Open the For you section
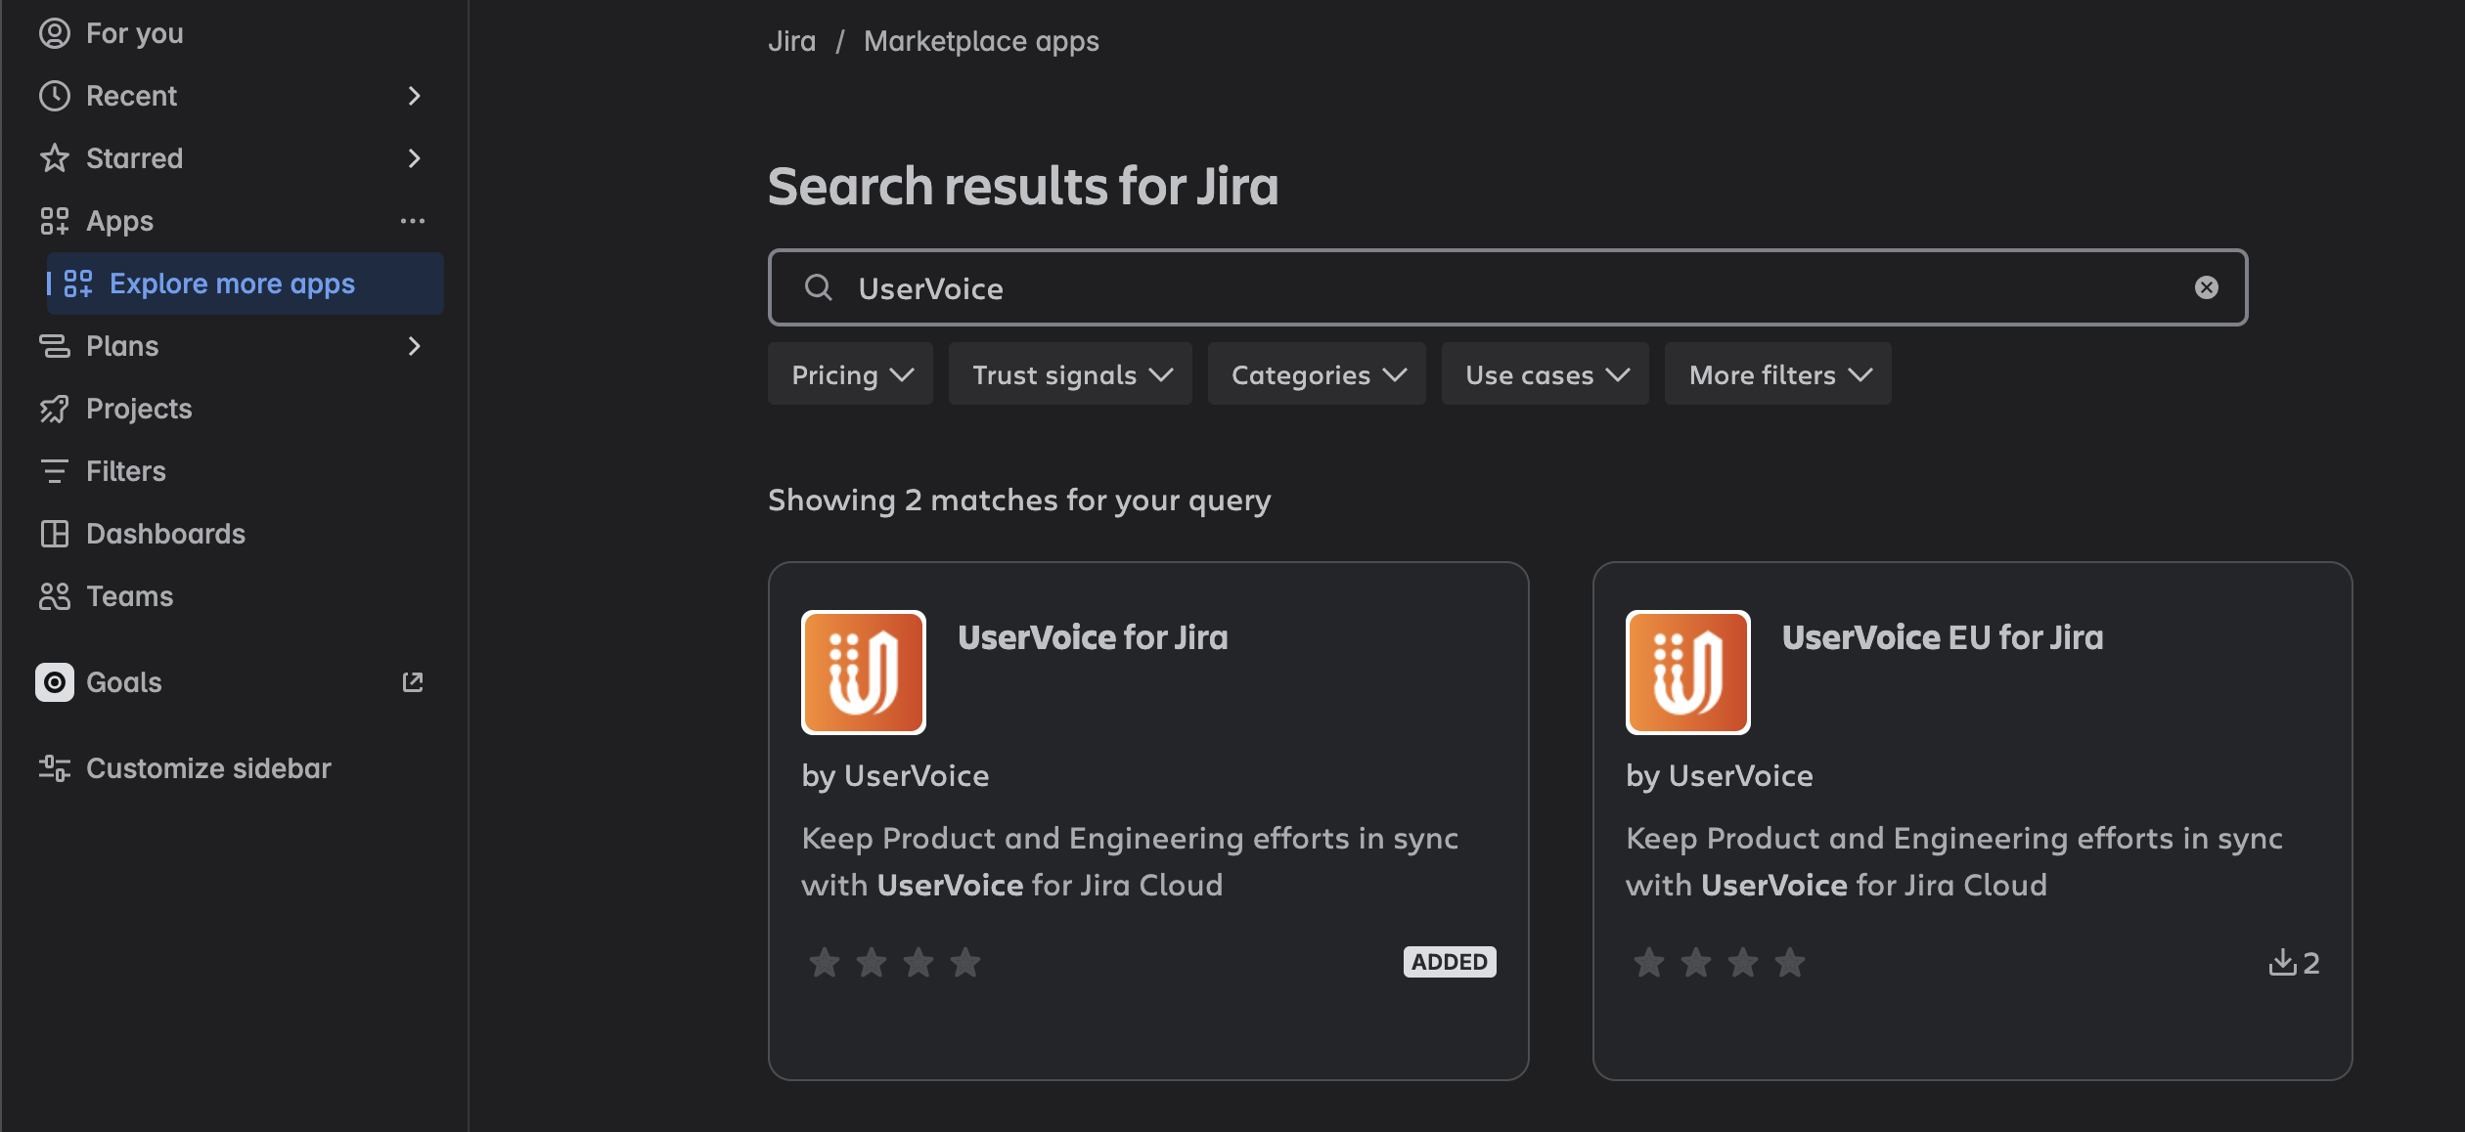This screenshot has height=1132, width=2465. tap(134, 32)
